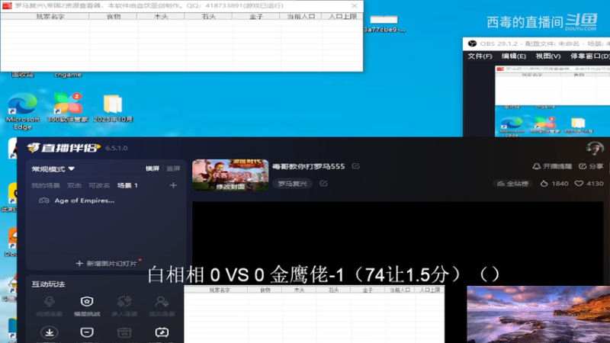Open the 视图(V) menu in OBS
610x343 pixels.
(548, 56)
